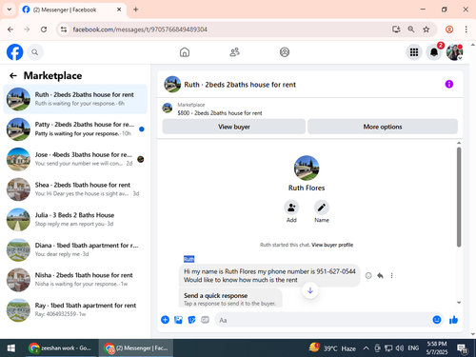The image size is (476, 357).
Task: Choose a sticker icon in composer
Action: [x=191, y=320]
